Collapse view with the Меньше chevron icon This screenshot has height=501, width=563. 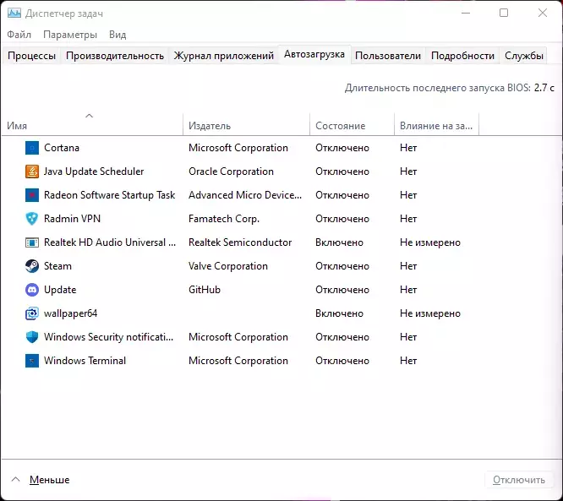15,480
